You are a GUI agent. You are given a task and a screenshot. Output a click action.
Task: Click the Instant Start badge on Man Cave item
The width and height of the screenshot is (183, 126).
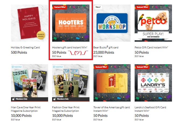click(17, 67)
